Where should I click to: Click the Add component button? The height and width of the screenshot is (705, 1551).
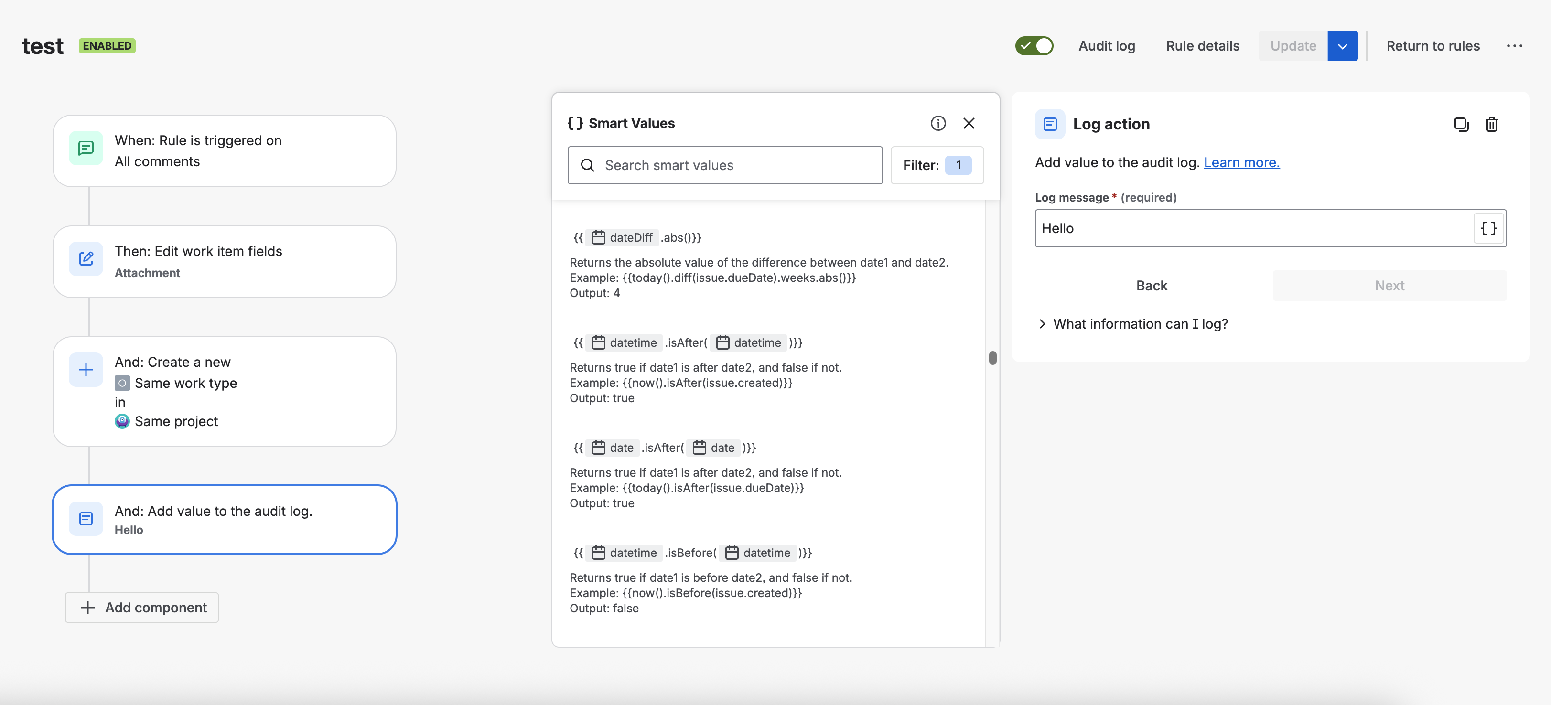pyautogui.click(x=141, y=607)
